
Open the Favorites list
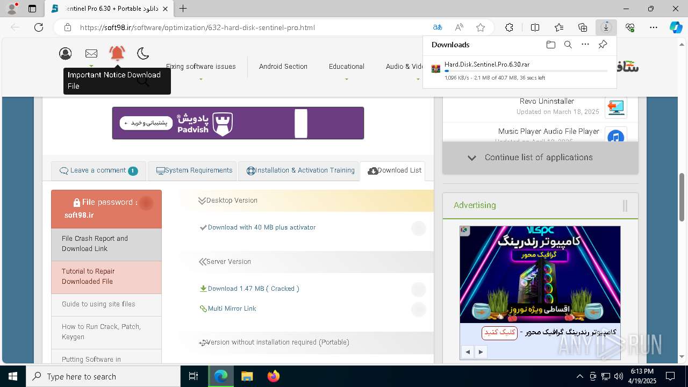click(x=559, y=27)
